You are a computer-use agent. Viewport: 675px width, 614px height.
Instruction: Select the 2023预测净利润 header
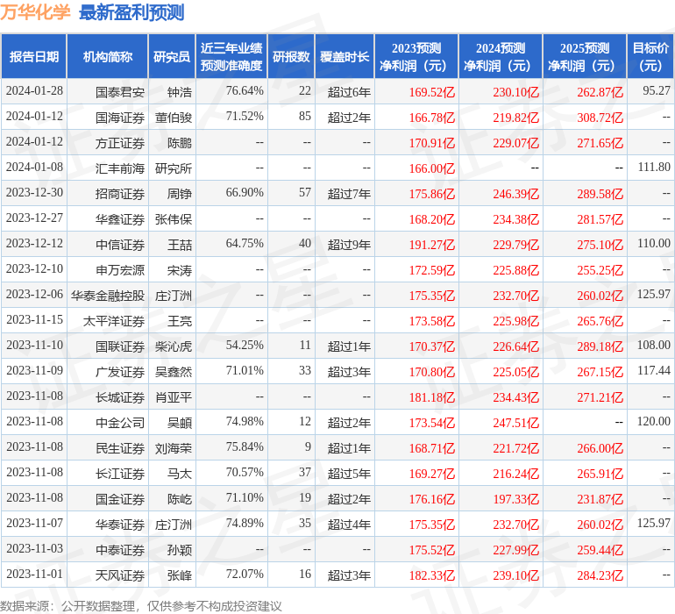point(416,56)
